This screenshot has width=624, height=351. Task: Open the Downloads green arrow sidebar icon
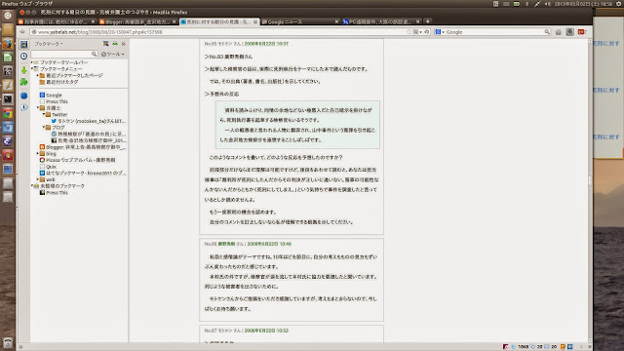(23, 70)
